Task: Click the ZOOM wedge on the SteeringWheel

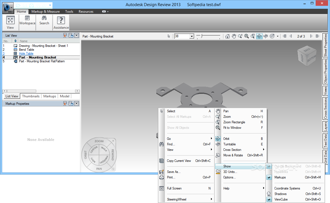Action: click(x=99, y=141)
